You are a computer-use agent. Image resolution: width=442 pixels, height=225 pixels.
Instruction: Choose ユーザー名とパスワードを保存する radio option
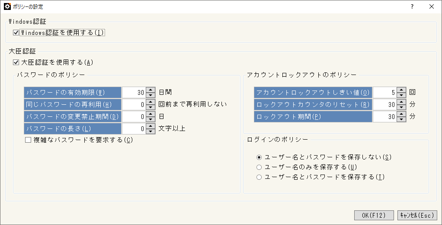[x=259, y=177]
